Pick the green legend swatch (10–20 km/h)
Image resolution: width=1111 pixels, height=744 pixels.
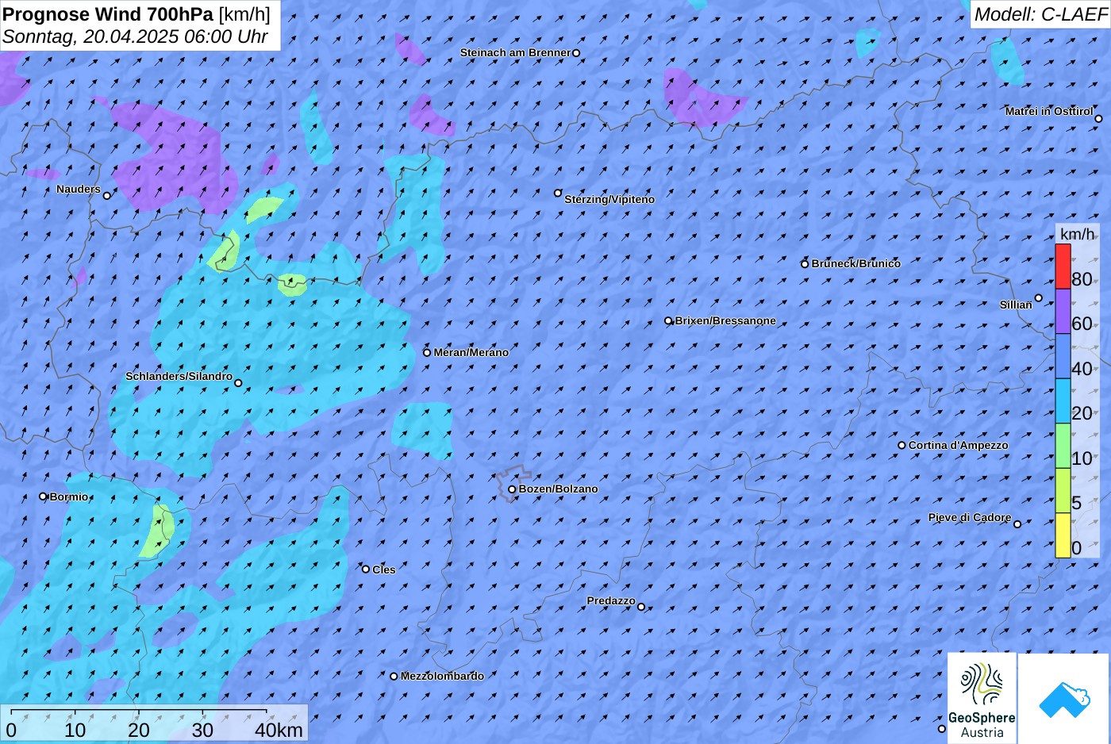click(1063, 446)
